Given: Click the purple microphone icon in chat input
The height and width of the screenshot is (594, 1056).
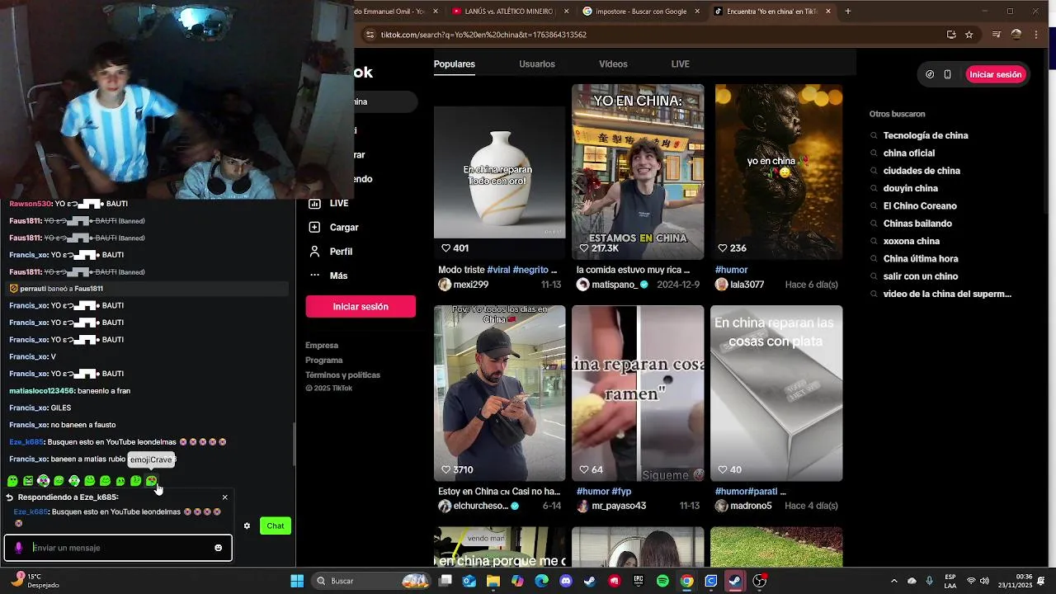Looking at the screenshot, I should pyautogui.click(x=19, y=548).
